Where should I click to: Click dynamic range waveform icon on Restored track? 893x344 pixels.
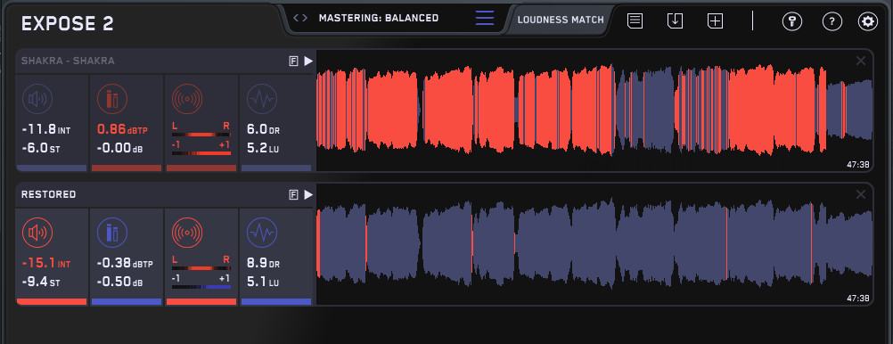point(262,233)
